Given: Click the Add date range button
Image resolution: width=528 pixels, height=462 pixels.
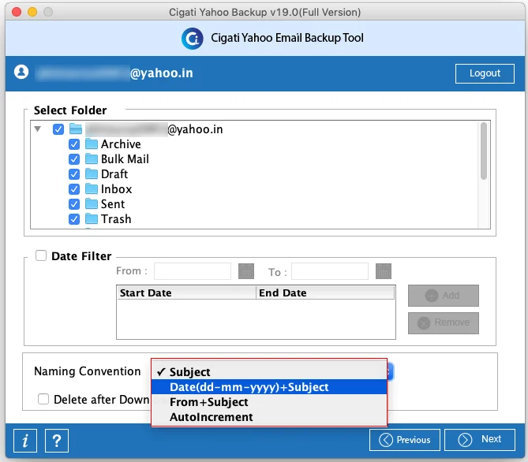Looking at the screenshot, I should (443, 296).
